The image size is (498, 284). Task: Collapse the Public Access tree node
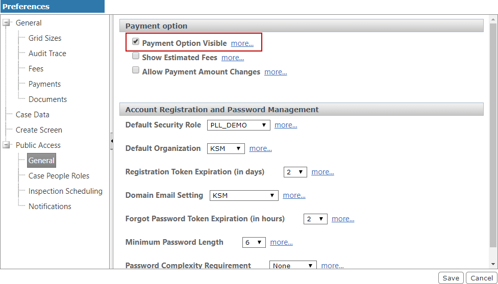[x=6, y=145]
